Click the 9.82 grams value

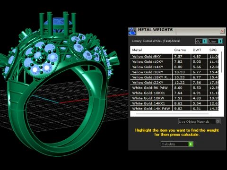178,109
